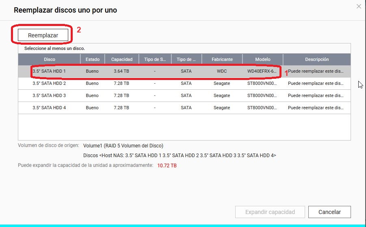Image resolution: width=366 pixels, height=227 pixels.
Task: Sort by the Capacidad column header
Action: (122, 59)
